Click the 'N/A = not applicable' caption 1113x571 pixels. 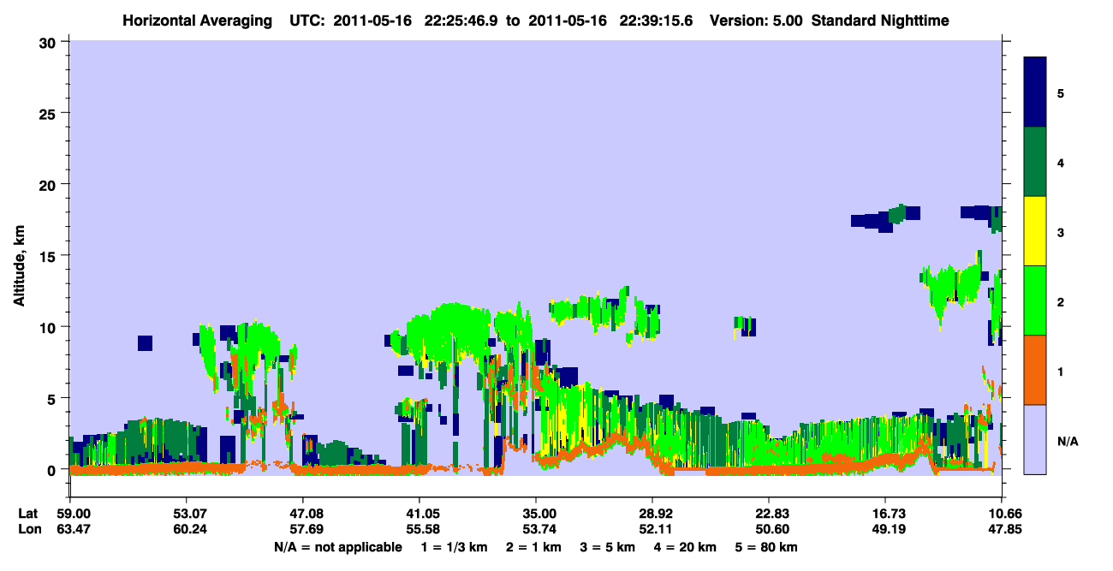pos(338,547)
